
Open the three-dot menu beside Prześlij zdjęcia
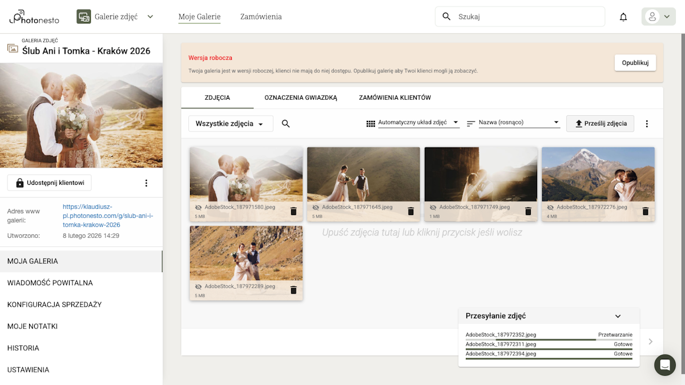pyautogui.click(x=647, y=124)
